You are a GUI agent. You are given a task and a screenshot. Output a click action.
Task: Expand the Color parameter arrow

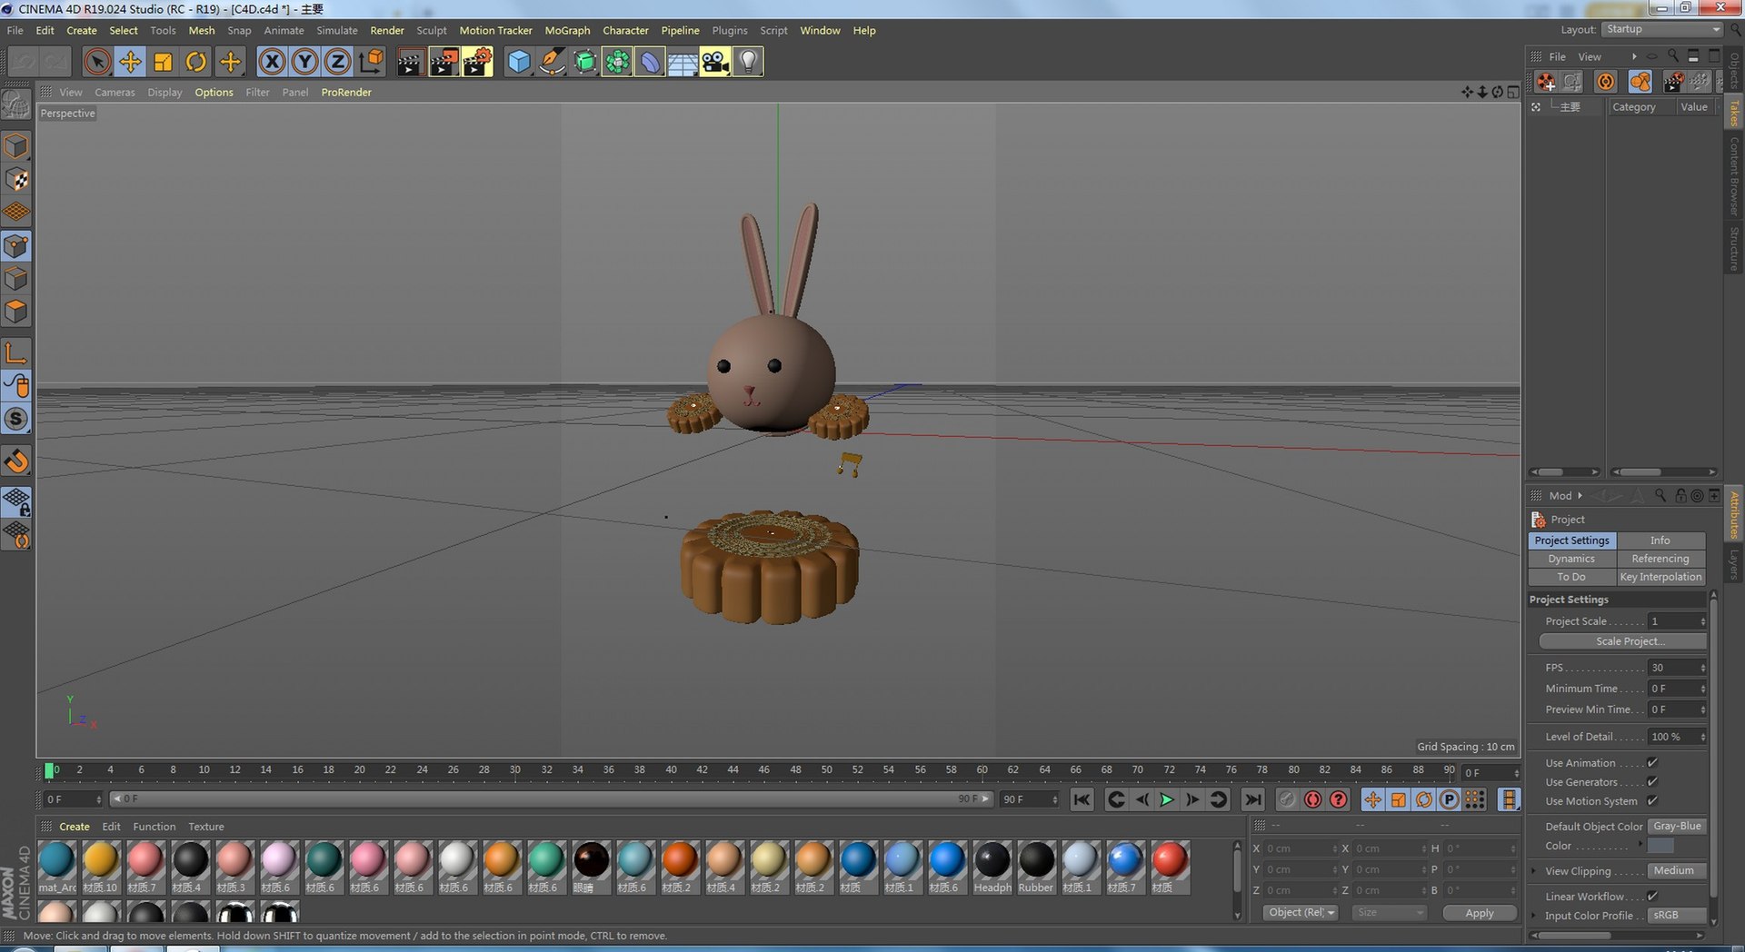(1640, 845)
